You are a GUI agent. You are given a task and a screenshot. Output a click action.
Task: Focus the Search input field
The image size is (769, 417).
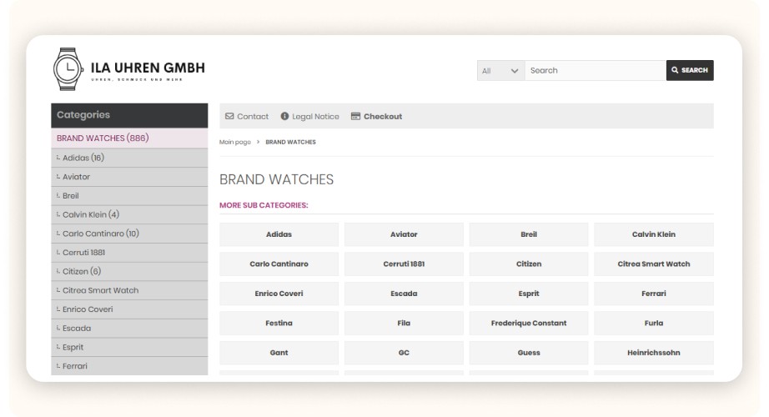596,71
